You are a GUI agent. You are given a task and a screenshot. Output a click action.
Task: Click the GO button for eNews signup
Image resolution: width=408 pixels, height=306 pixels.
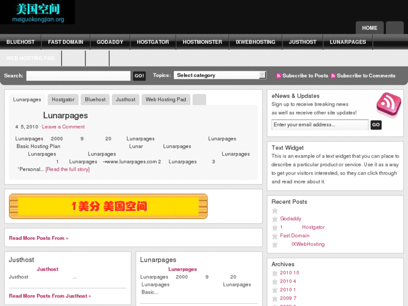[376, 125]
